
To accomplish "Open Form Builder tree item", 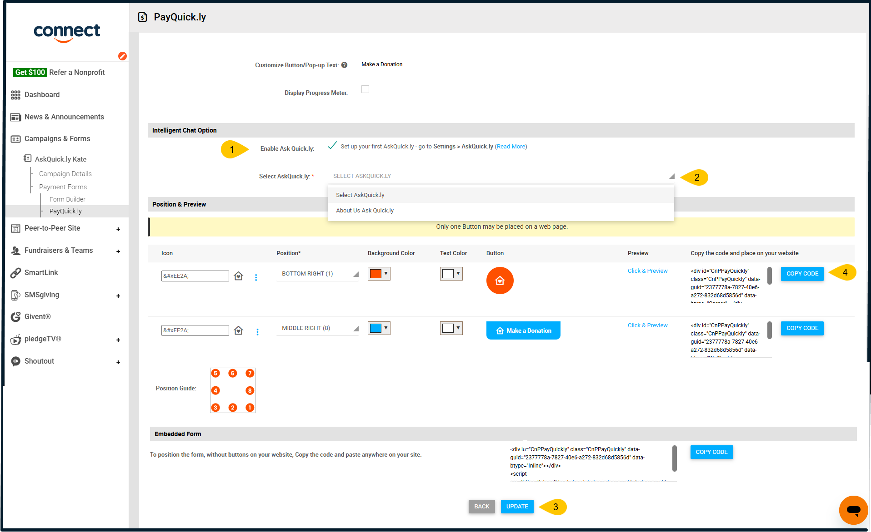I will coord(67,199).
